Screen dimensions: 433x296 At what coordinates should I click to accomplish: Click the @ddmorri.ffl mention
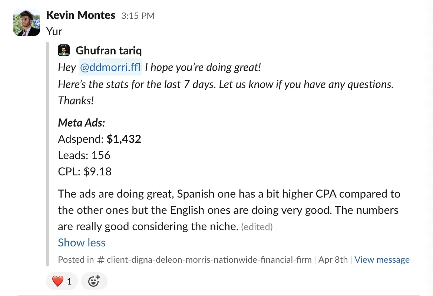pyautogui.click(x=110, y=67)
